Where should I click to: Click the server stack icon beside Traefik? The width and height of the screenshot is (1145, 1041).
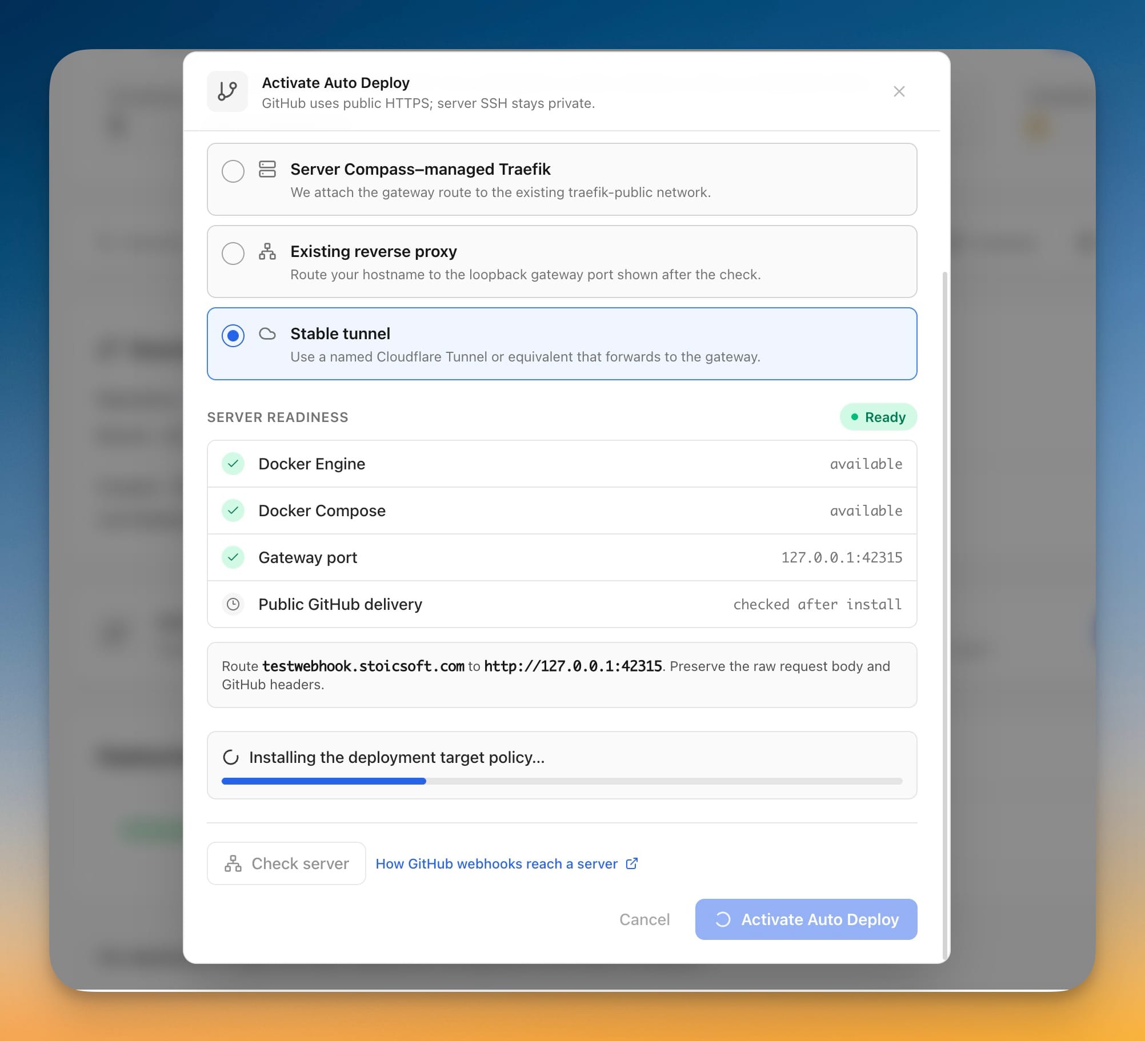coord(267,169)
